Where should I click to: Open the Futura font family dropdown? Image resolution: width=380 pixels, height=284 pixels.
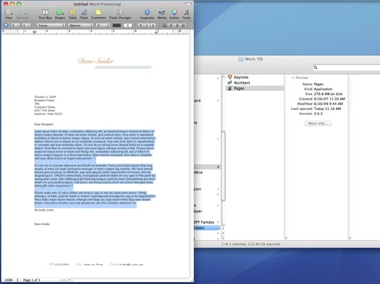point(51,25)
